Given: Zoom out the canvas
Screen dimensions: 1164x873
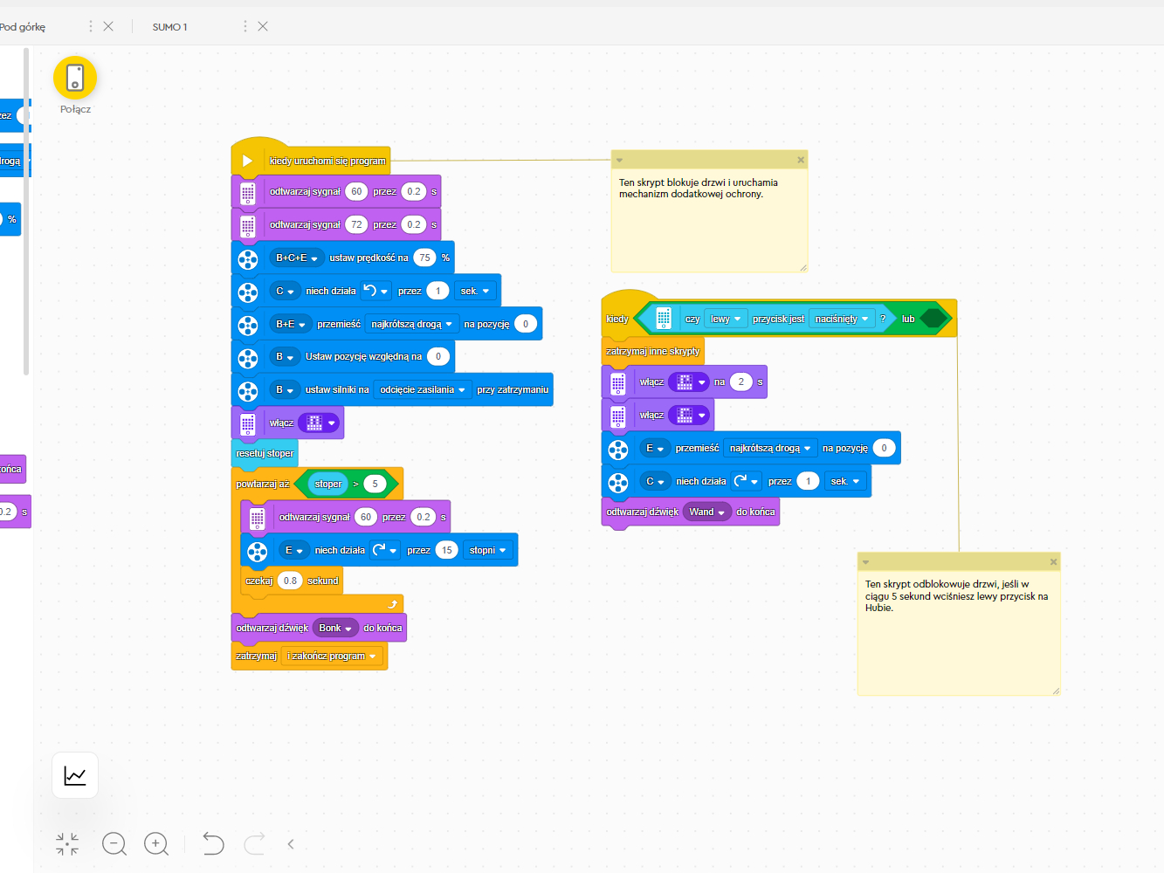Looking at the screenshot, I should click(114, 843).
